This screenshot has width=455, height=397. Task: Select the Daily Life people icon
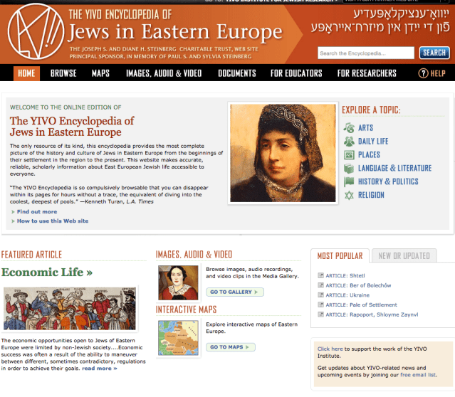click(x=349, y=141)
